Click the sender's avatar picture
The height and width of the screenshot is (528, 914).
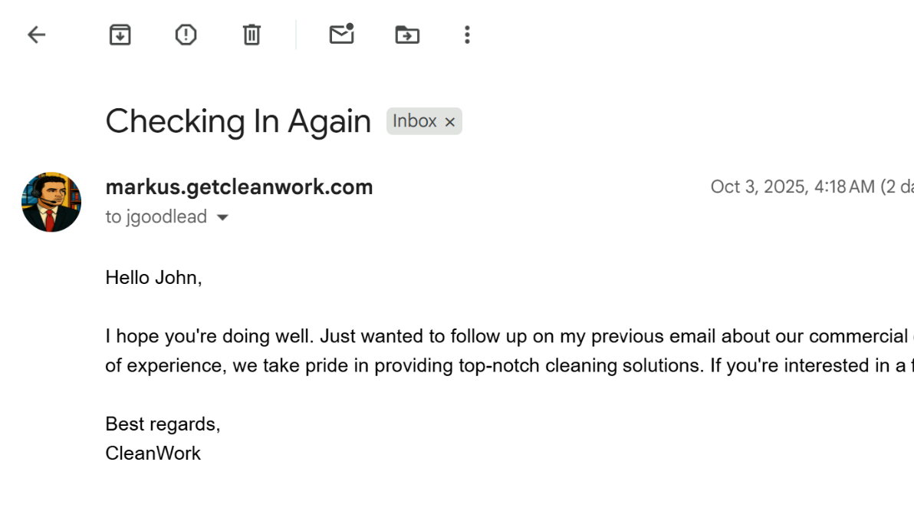[x=51, y=202]
